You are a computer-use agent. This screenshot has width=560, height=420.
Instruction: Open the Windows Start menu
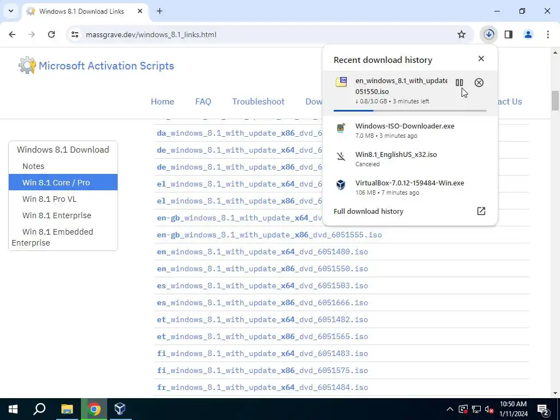point(13,409)
